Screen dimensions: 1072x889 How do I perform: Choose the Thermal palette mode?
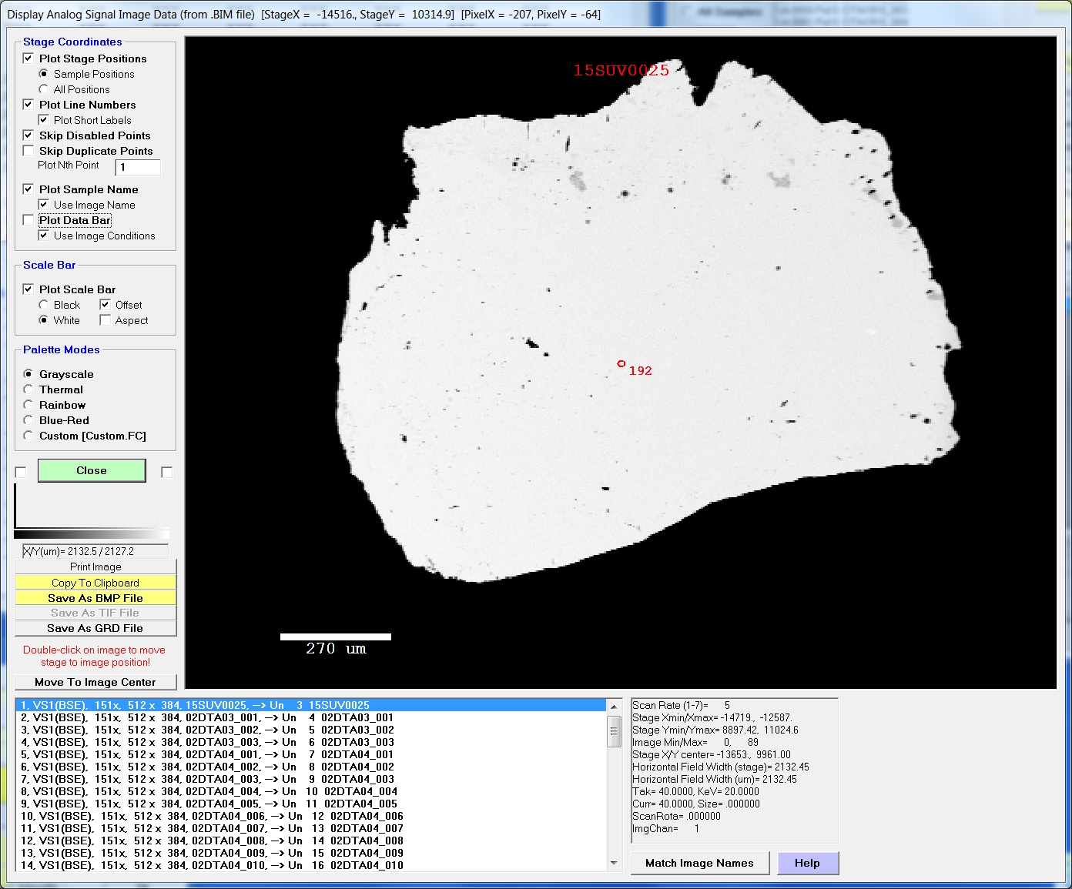click(28, 389)
